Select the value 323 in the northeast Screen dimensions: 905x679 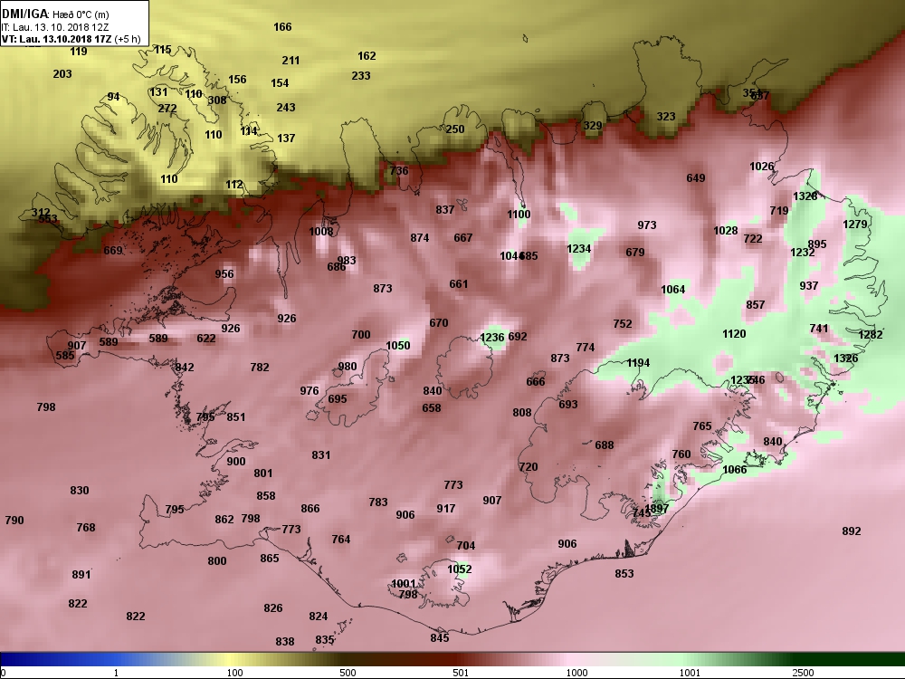point(665,117)
